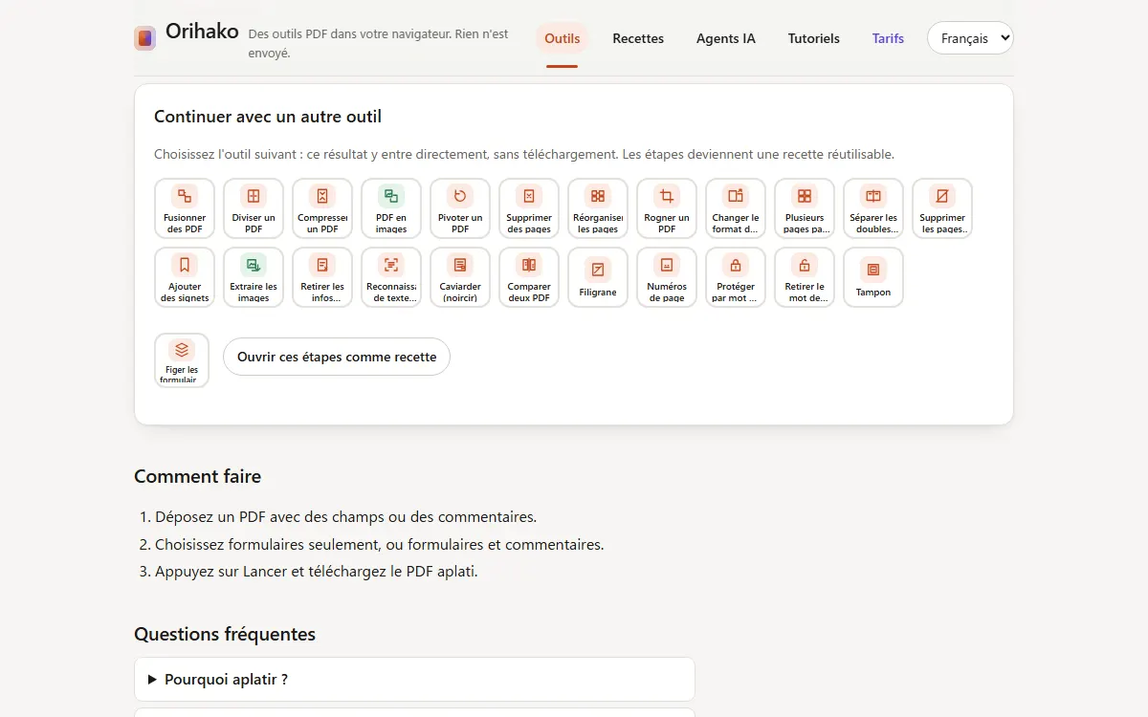Select the Diviser un PDF tool

(254, 208)
